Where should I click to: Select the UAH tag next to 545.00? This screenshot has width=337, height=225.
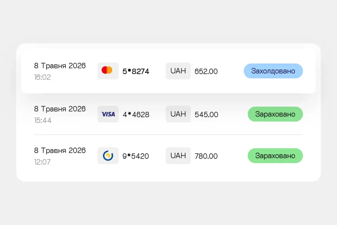(x=178, y=114)
